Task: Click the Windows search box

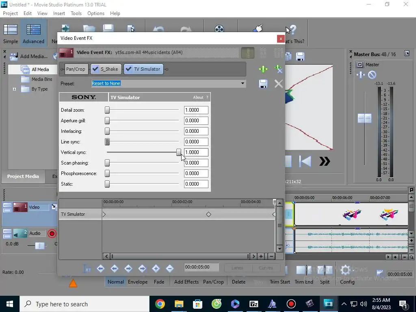Action: pyautogui.click(x=84, y=304)
